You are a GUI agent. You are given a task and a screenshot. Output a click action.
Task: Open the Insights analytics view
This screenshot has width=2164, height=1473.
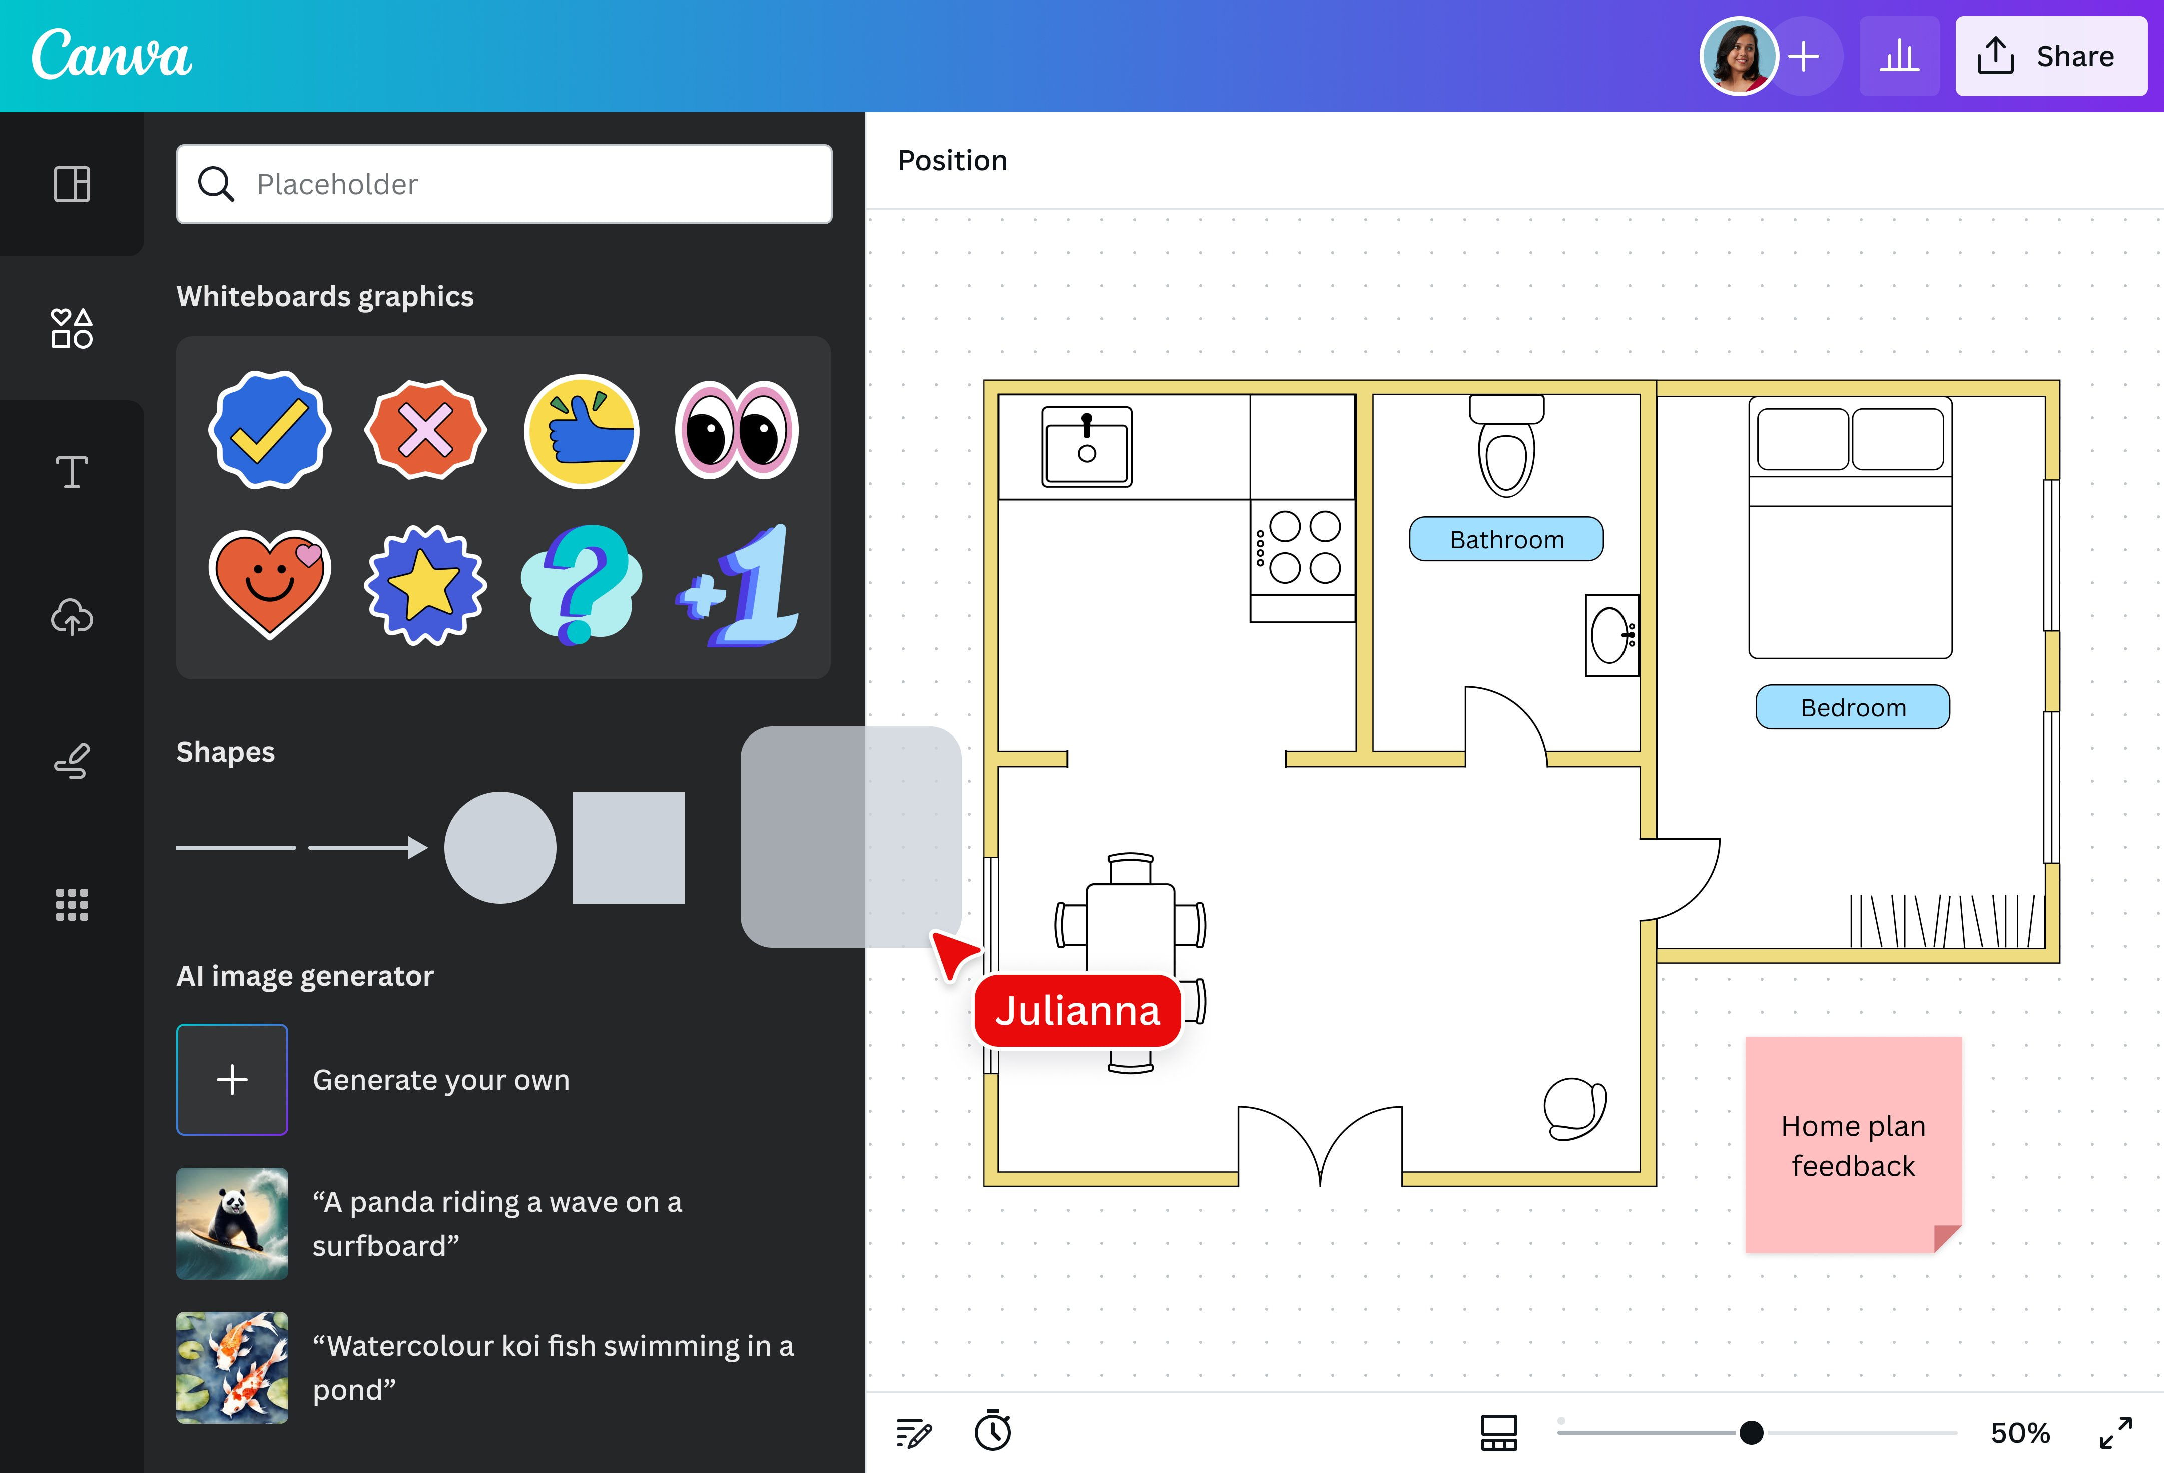click(1900, 56)
